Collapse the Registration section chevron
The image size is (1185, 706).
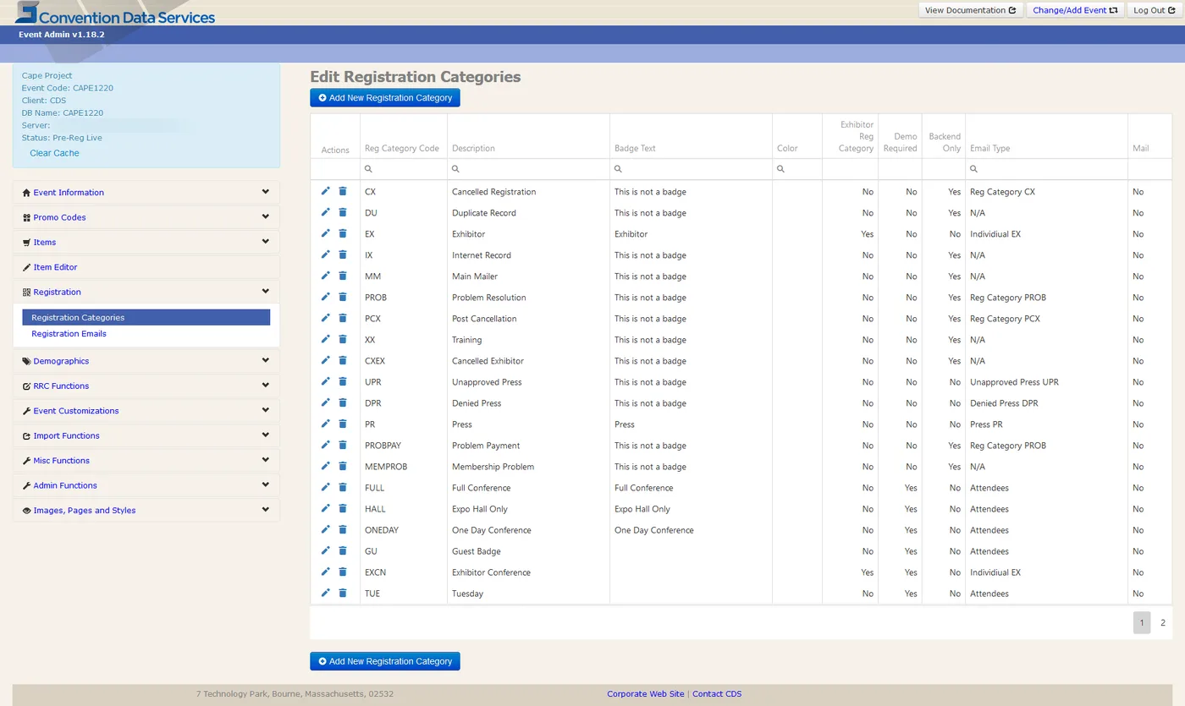coord(266,291)
